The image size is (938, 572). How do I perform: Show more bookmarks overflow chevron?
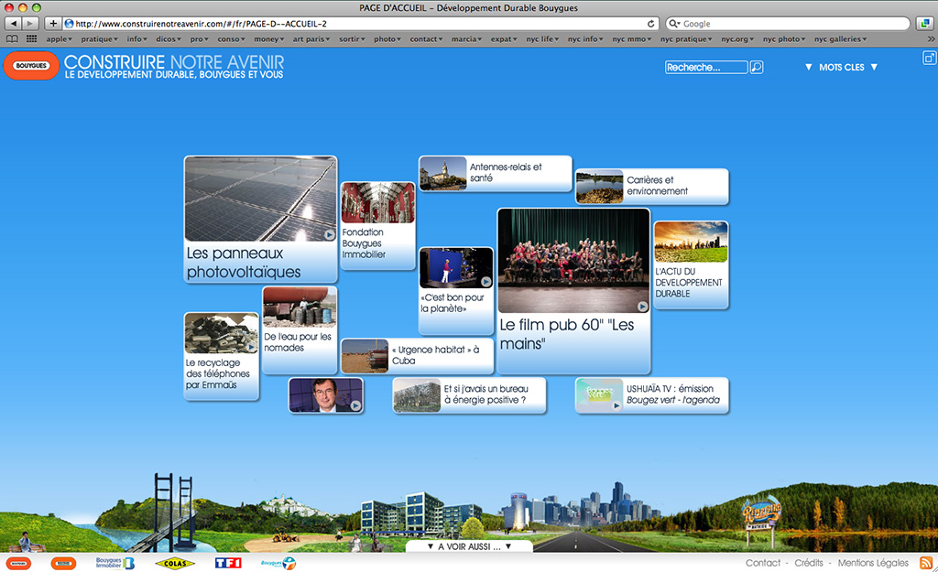click(931, 38)
